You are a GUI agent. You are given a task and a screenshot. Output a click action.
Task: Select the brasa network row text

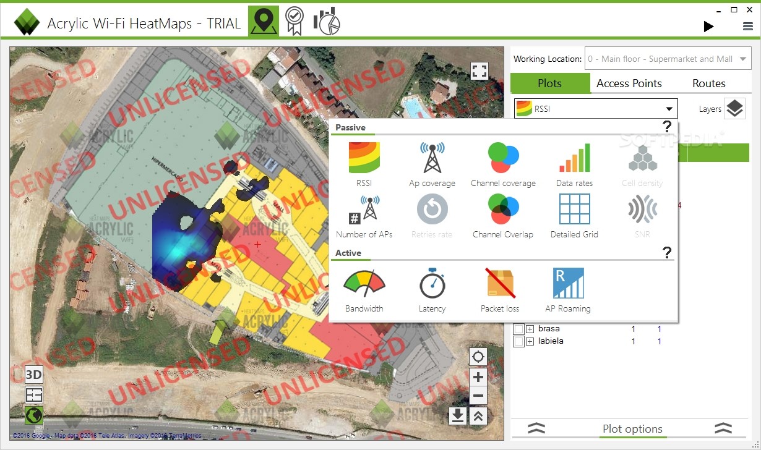549,329
